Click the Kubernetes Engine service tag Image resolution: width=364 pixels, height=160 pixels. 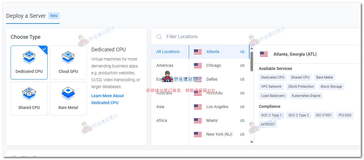306,96
